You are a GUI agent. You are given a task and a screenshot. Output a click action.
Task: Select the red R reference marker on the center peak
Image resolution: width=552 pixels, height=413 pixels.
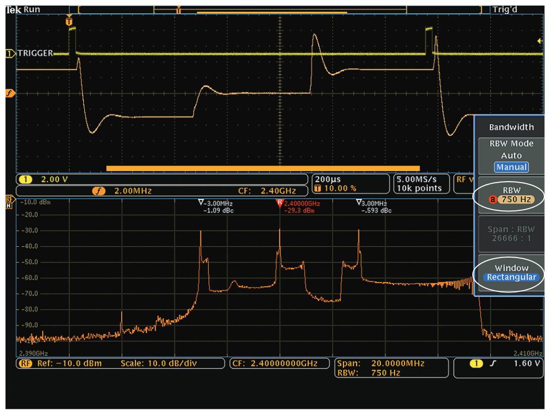[279, 202]
